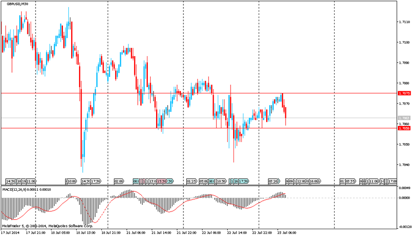Click the 11:00 upcoming event marker
Screen dimensions: 414x237
(373, 181)
